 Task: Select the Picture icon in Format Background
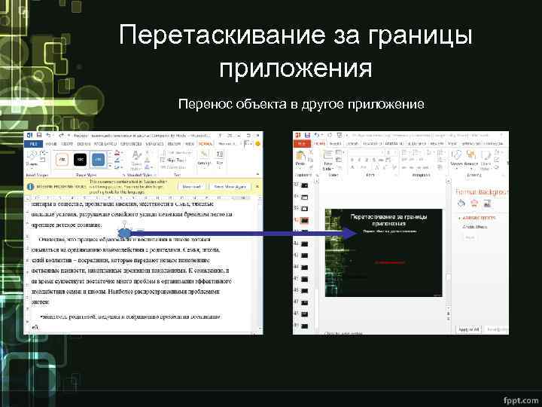pyautogui.click(x=487, y=203)
